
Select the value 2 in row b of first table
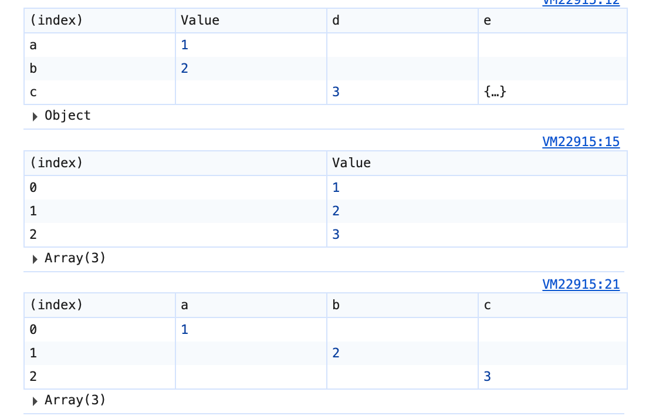pyautogui.click(x=184, y=69)
